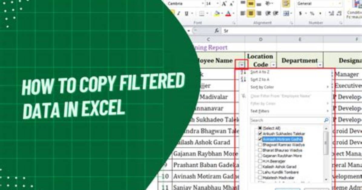Click the Prashant Baban Gadekar cell
Screen dimensions: 362x190
point(206,165)
